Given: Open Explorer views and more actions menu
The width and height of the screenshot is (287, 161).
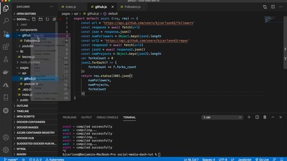Looking at the screenshot, I should coord(52,7).
